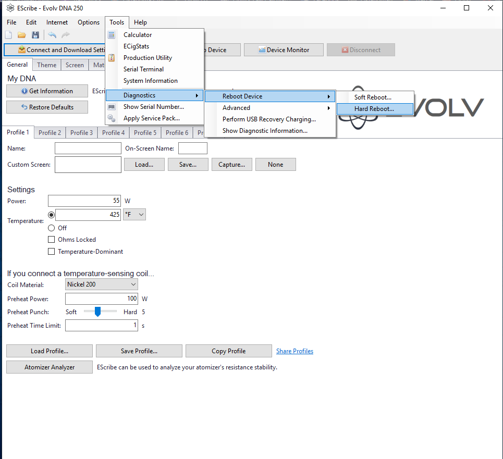Viewport: 503px width, 459px height.
Task: Select Apply Service Pack menu item
Action: coord(151,118)
